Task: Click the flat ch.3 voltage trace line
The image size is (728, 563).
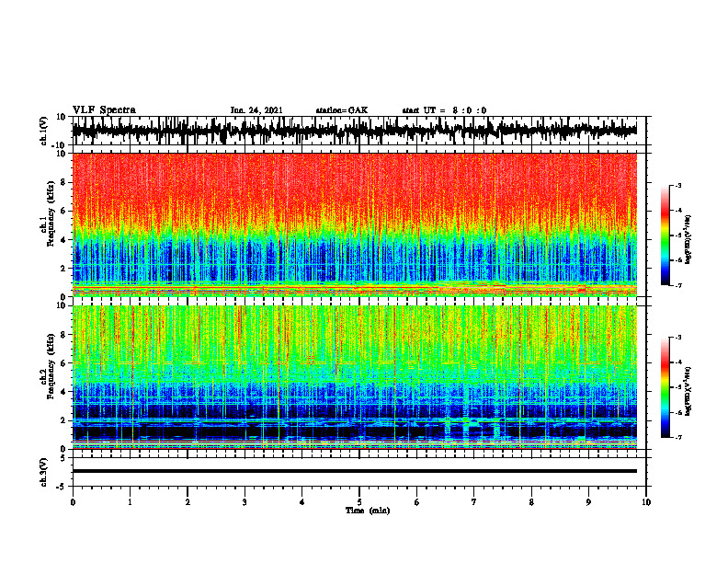Action: click(354, 471)
